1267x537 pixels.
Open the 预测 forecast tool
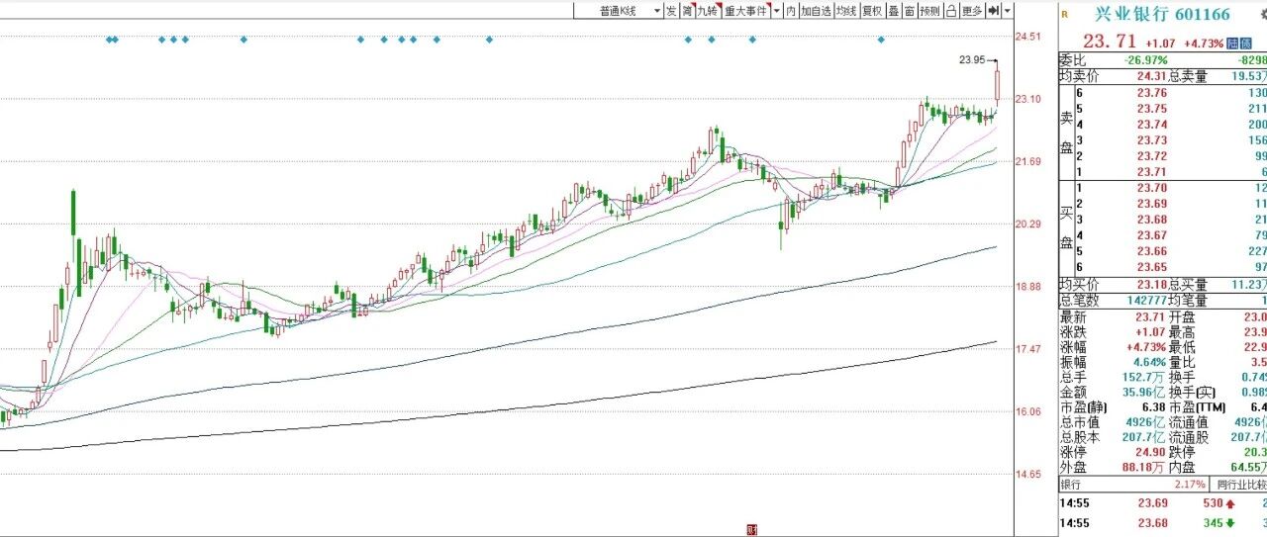929,11
